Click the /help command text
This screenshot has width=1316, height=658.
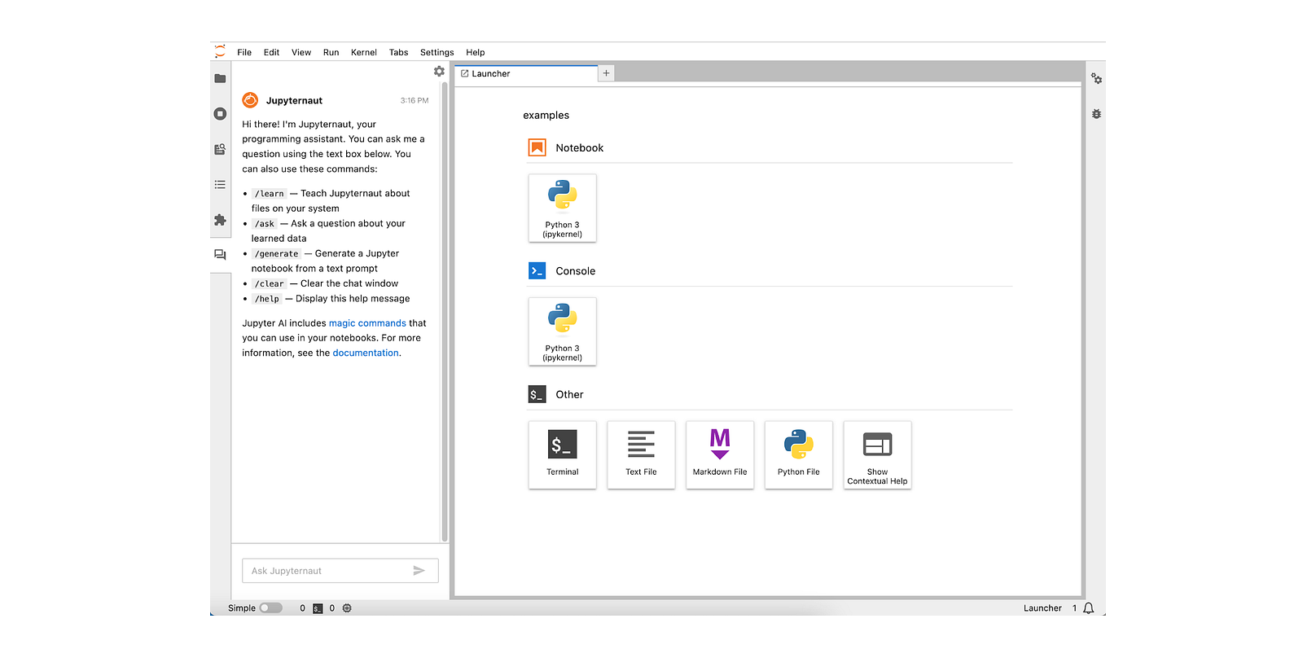coord(267,299)
